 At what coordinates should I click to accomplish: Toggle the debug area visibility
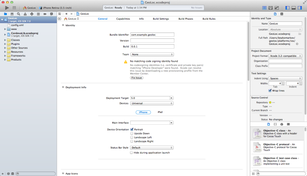click(x=294, y=8)
